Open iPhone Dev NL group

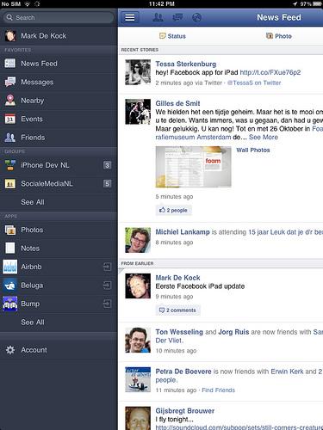(59, 165)
